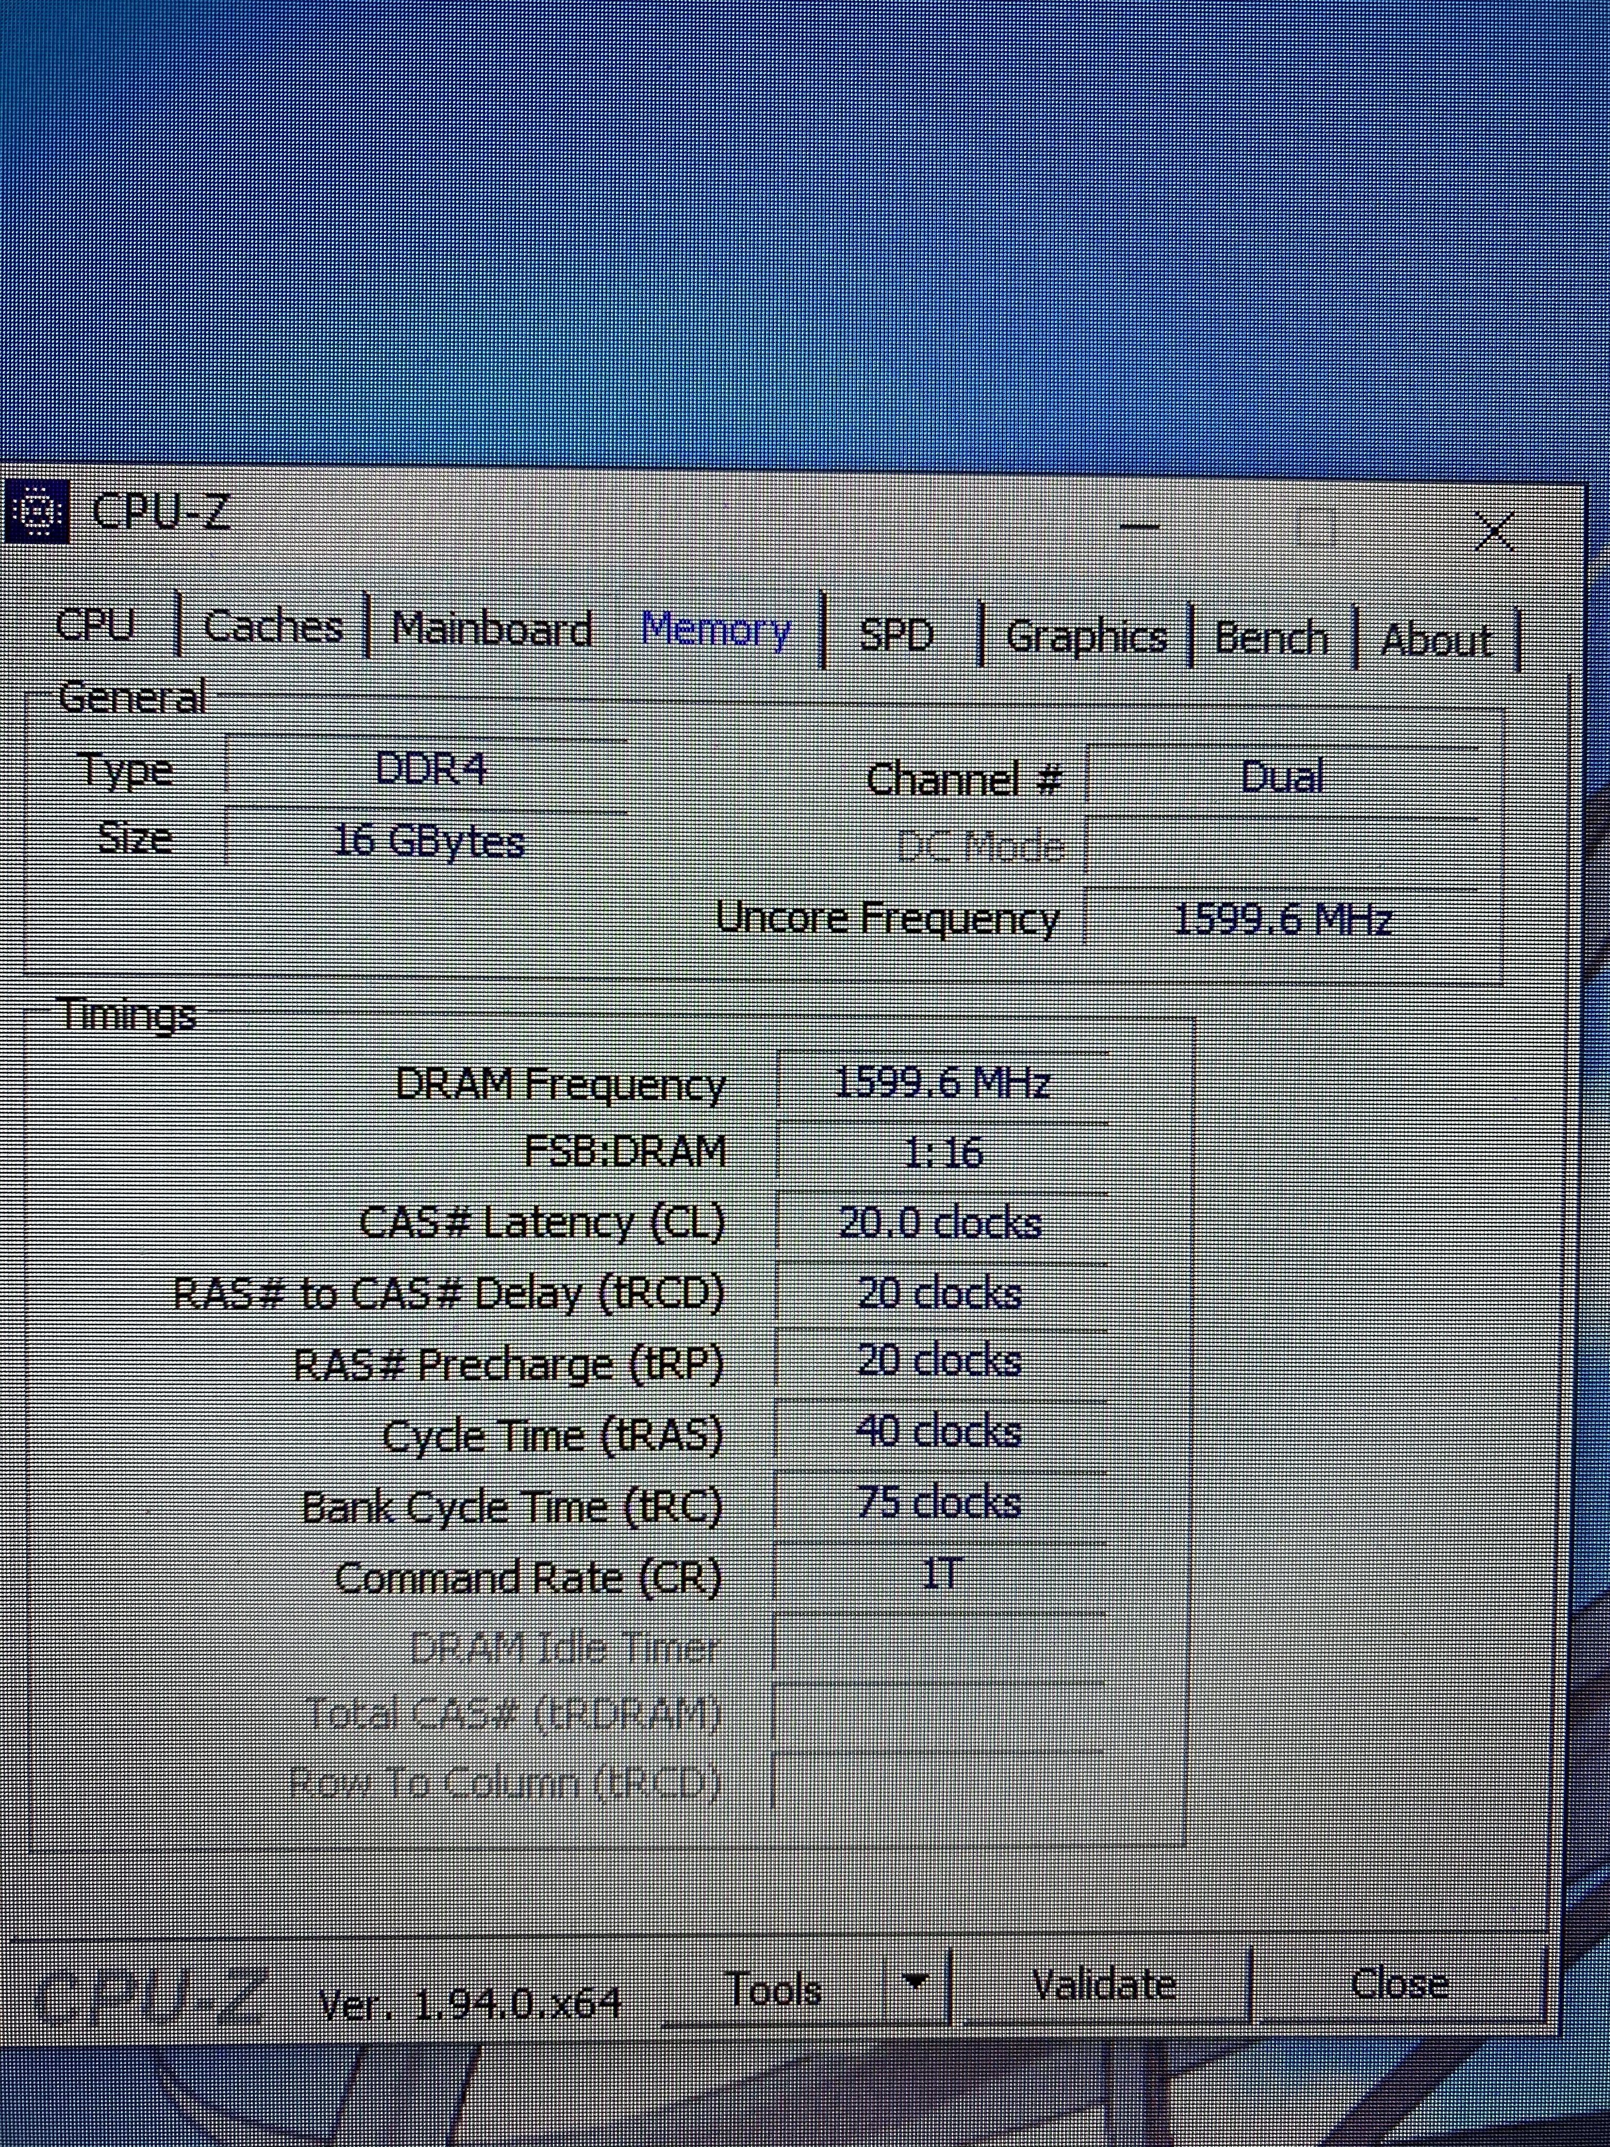Open the Graphics tab

click(x=1086, y=637)
